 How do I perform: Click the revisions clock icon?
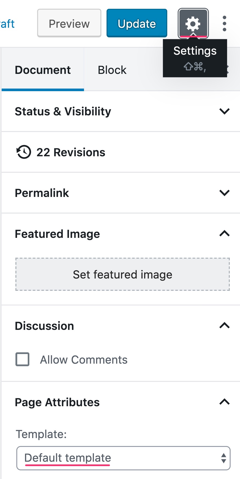tap(24, 152)
